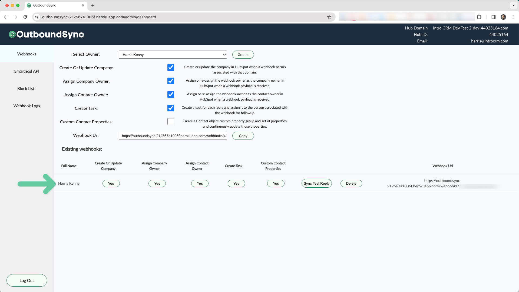
Task: Uncheck the Create Task checkbox
Action: (171, 108)
